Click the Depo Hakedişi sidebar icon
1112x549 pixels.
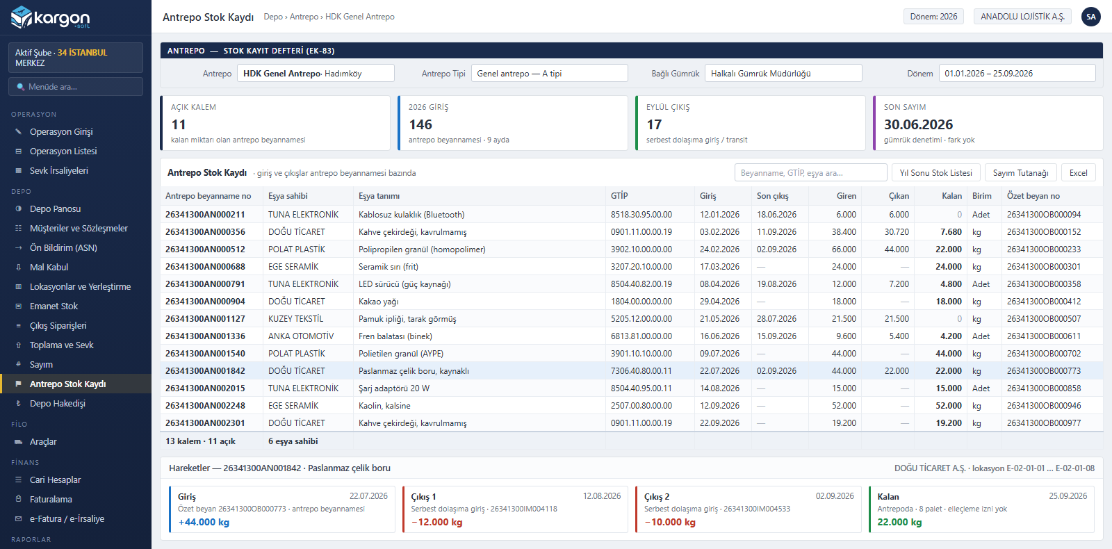tap(18, 403)
